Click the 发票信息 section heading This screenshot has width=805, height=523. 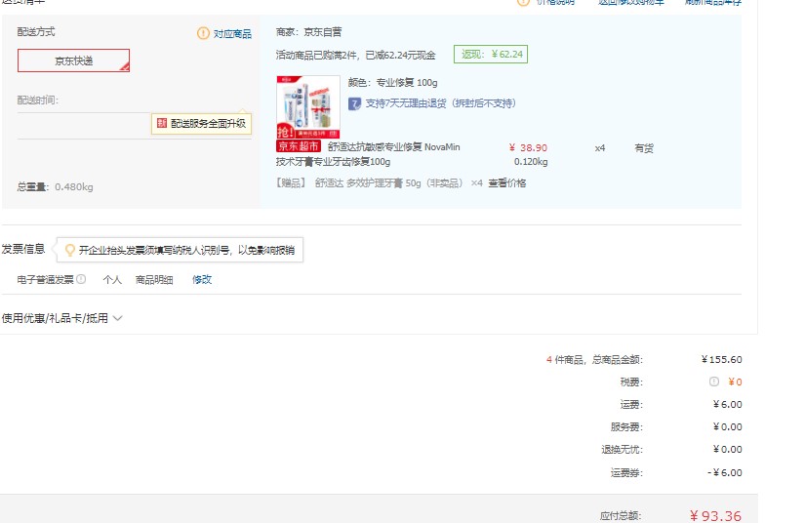[23, 250]
